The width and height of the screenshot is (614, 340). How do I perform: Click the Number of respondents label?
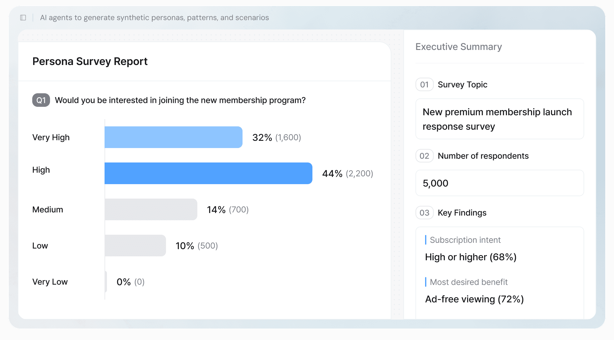pyautogui.click(x=483, y=156)
